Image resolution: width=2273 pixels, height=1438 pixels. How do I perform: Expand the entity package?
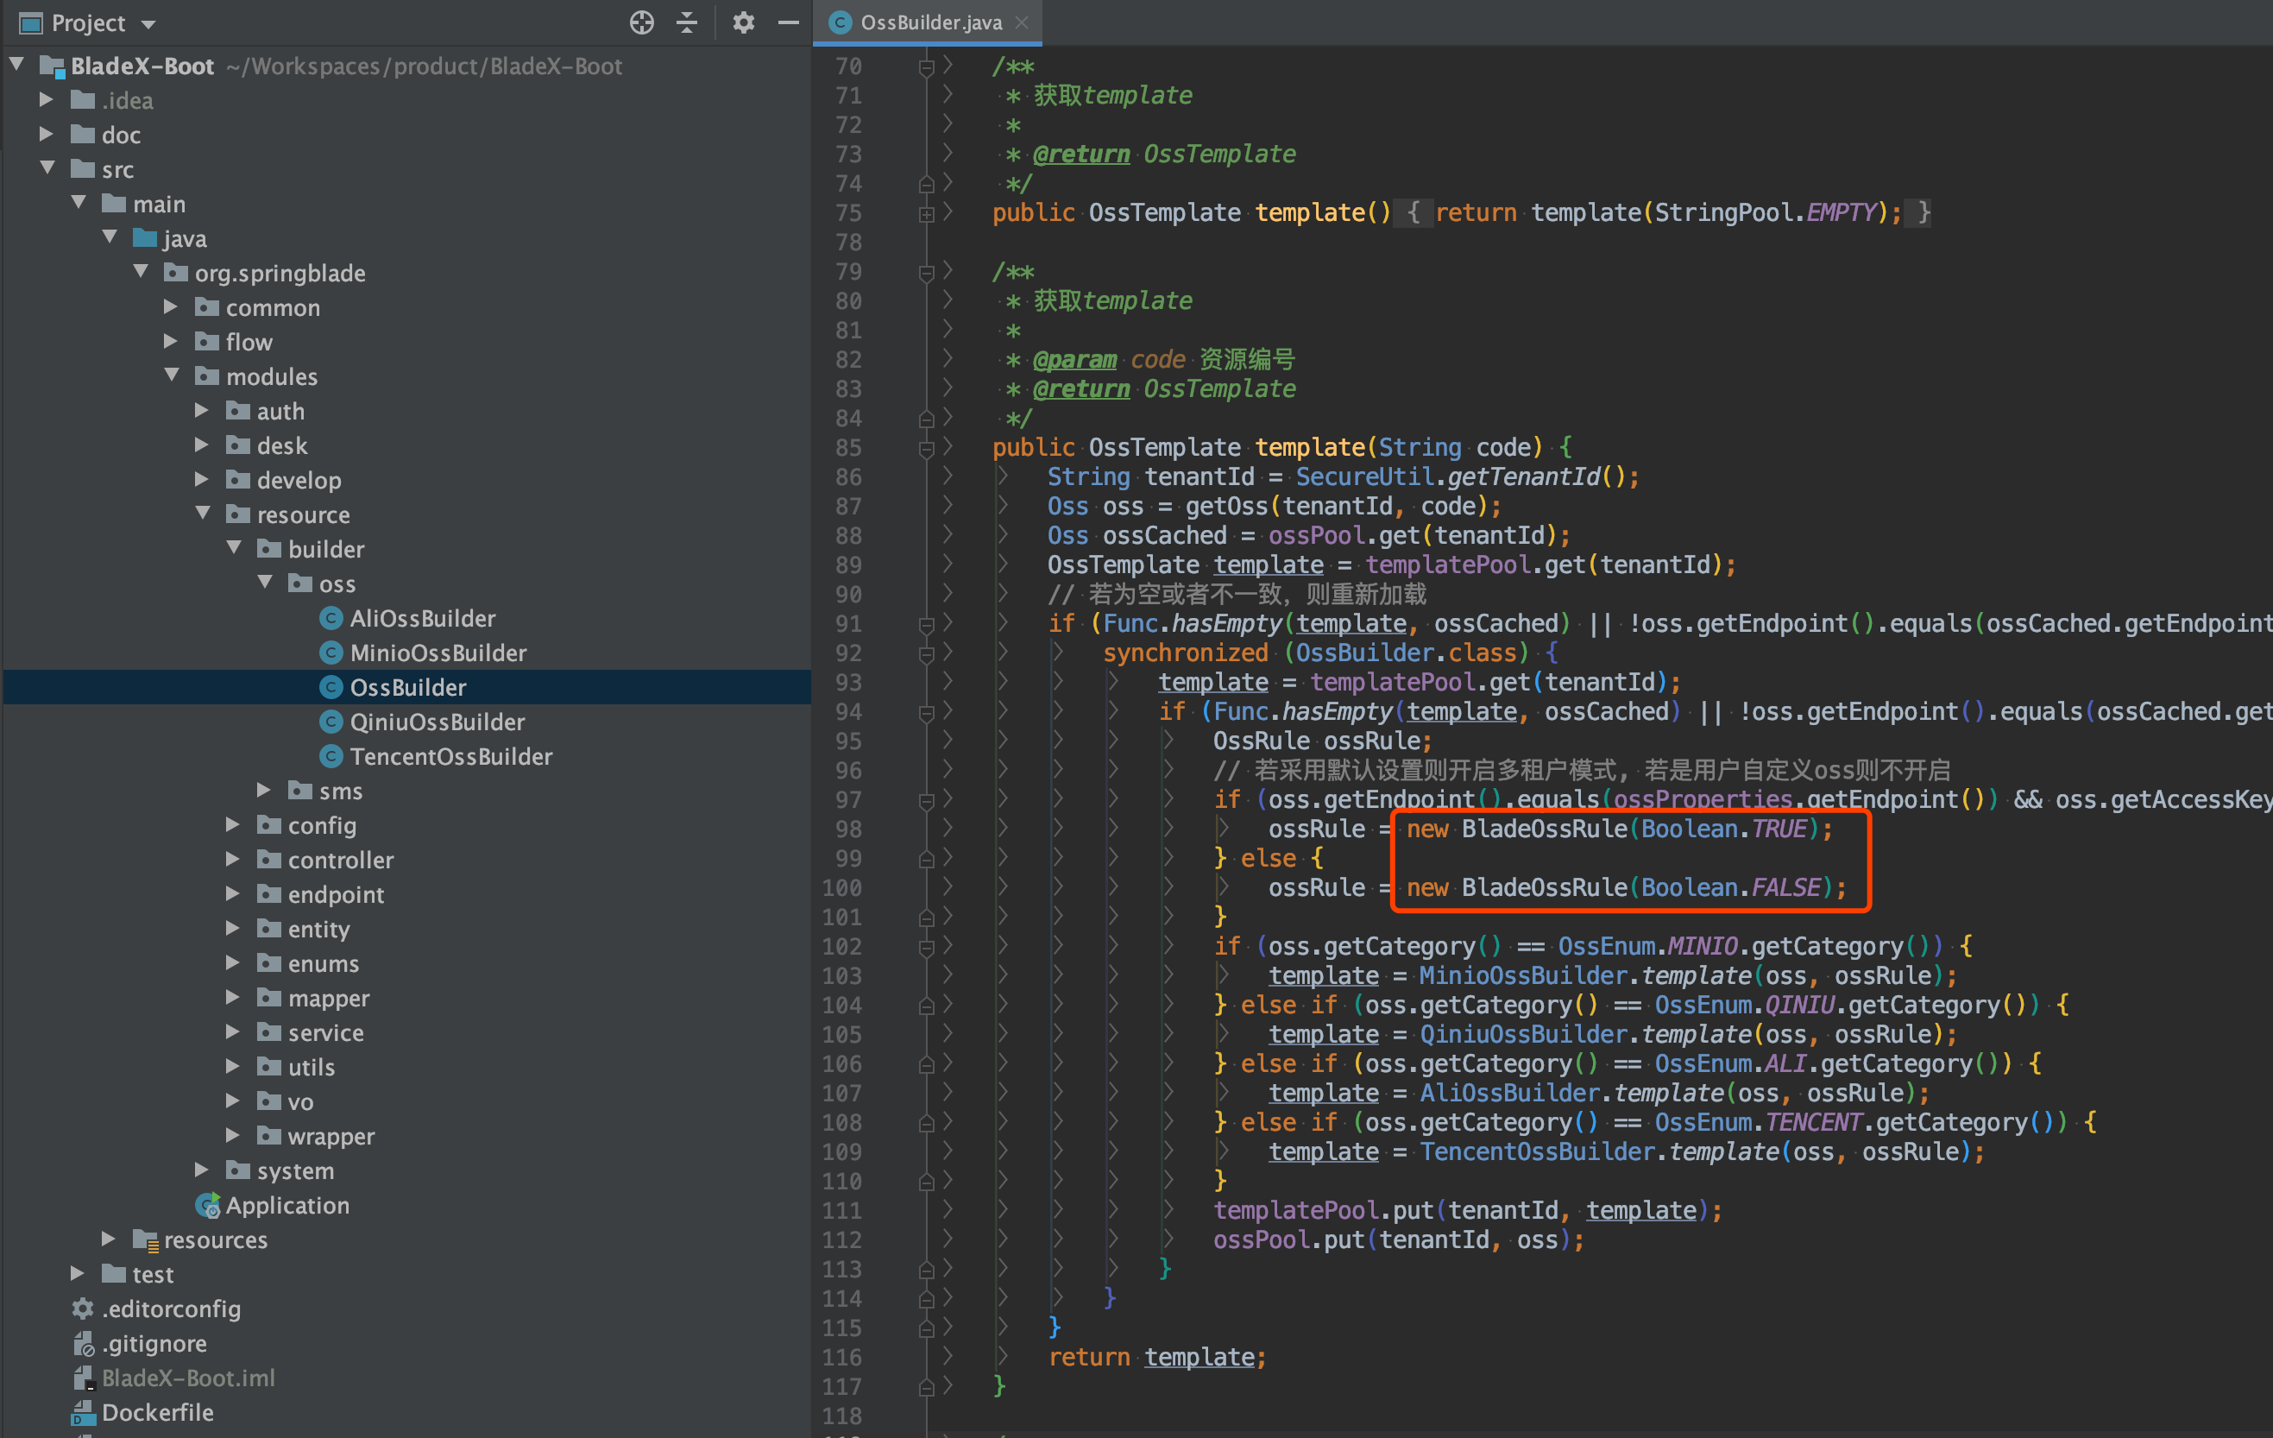point(233,929)
